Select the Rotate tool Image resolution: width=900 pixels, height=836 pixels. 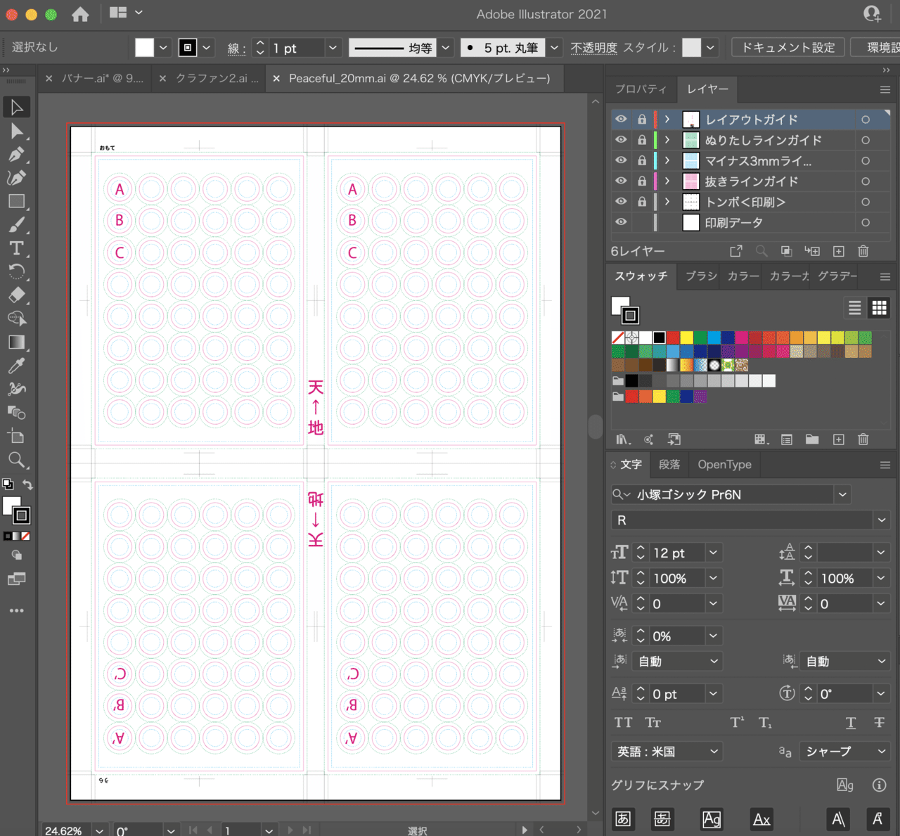(17, 271)
